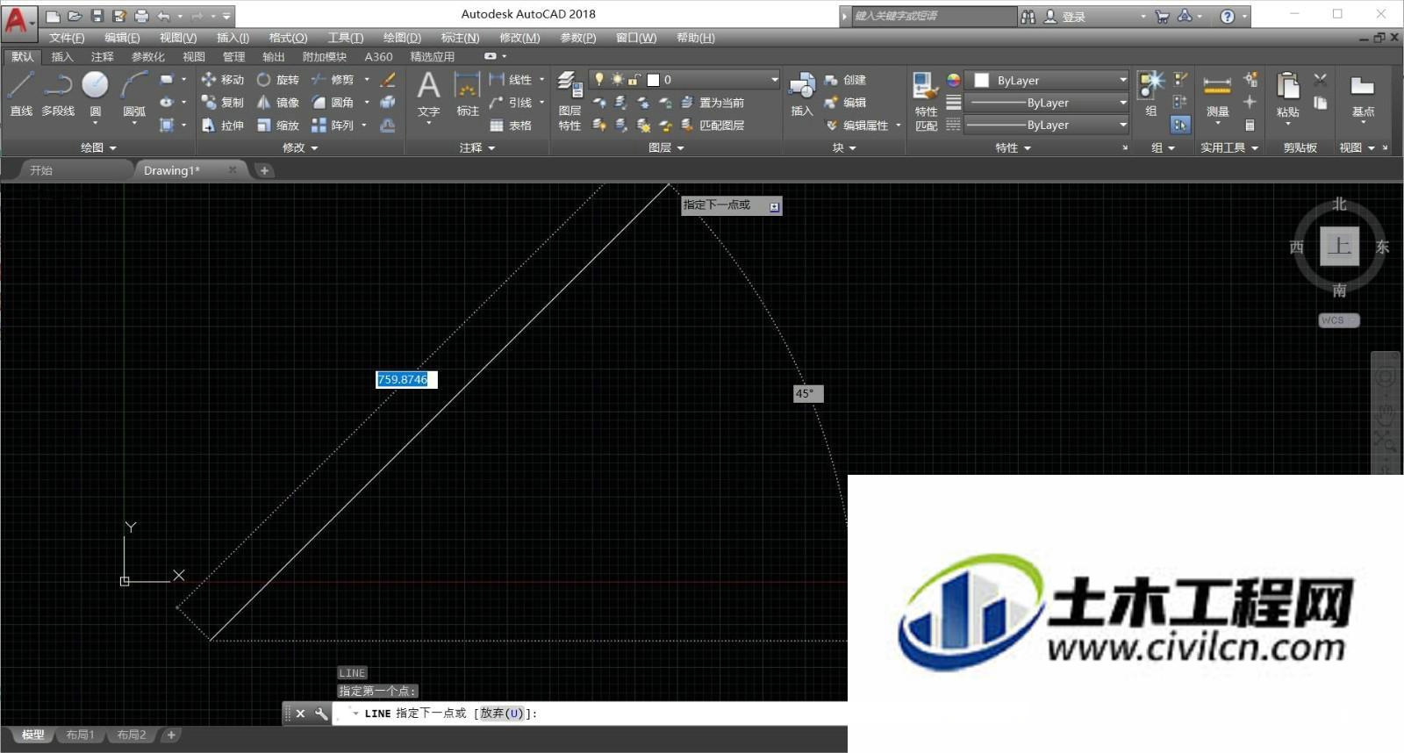This screenshot has height=753, width=1404.
Task: Click the white layer color swatch
Action: [x=653, y=80]
